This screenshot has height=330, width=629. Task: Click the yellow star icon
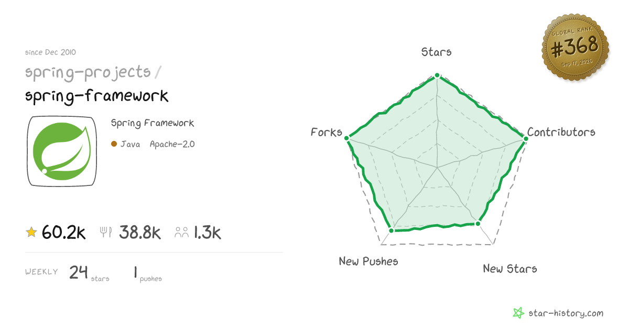click(x=31, y=232)
